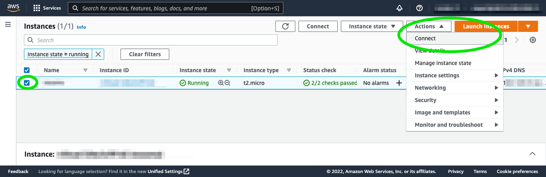Choose Manage instance state menu item
Image resolution: width=546 pixels, height=177 pixels.
[455, 63]
